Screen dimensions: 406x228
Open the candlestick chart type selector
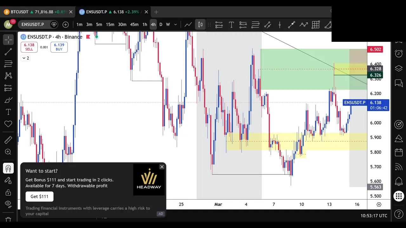pyautogui.click(x=200, y=24)
